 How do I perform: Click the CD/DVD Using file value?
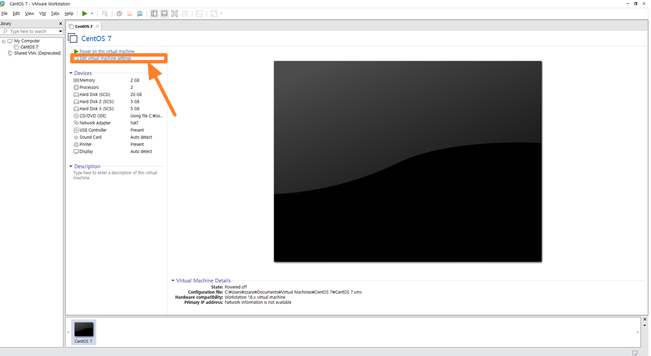[x=147, y=116]
